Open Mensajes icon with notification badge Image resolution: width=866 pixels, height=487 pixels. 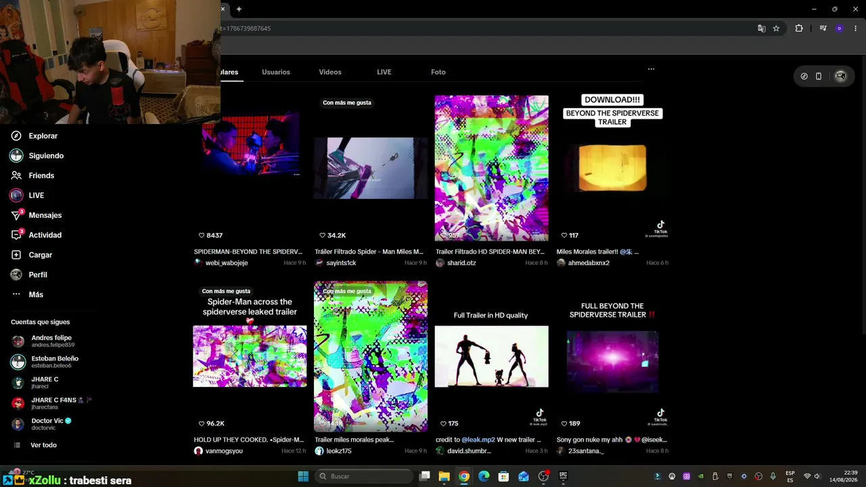pos(16,215)
